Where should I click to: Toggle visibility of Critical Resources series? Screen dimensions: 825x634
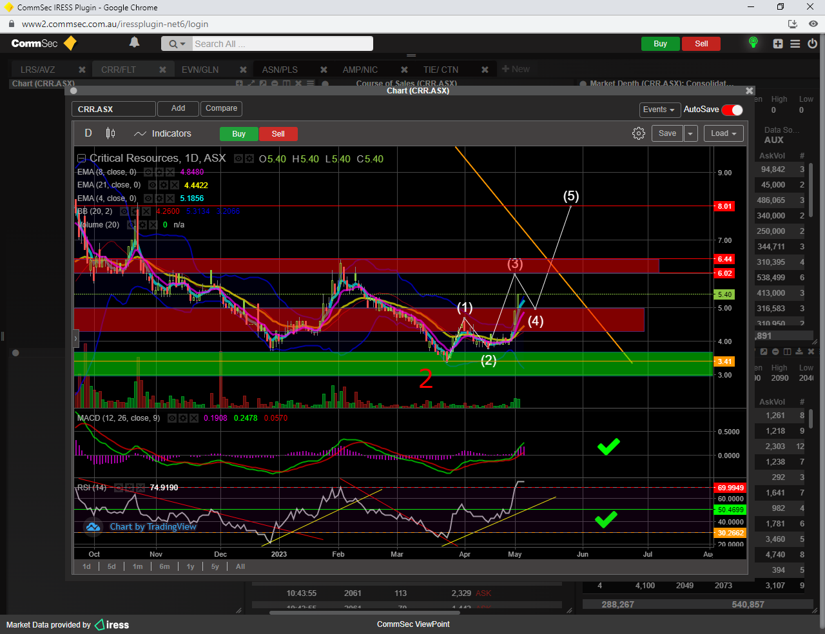(238, 158)
